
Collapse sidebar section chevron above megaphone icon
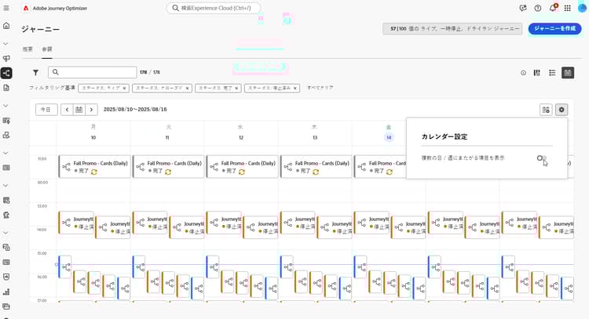pos(5,44)
